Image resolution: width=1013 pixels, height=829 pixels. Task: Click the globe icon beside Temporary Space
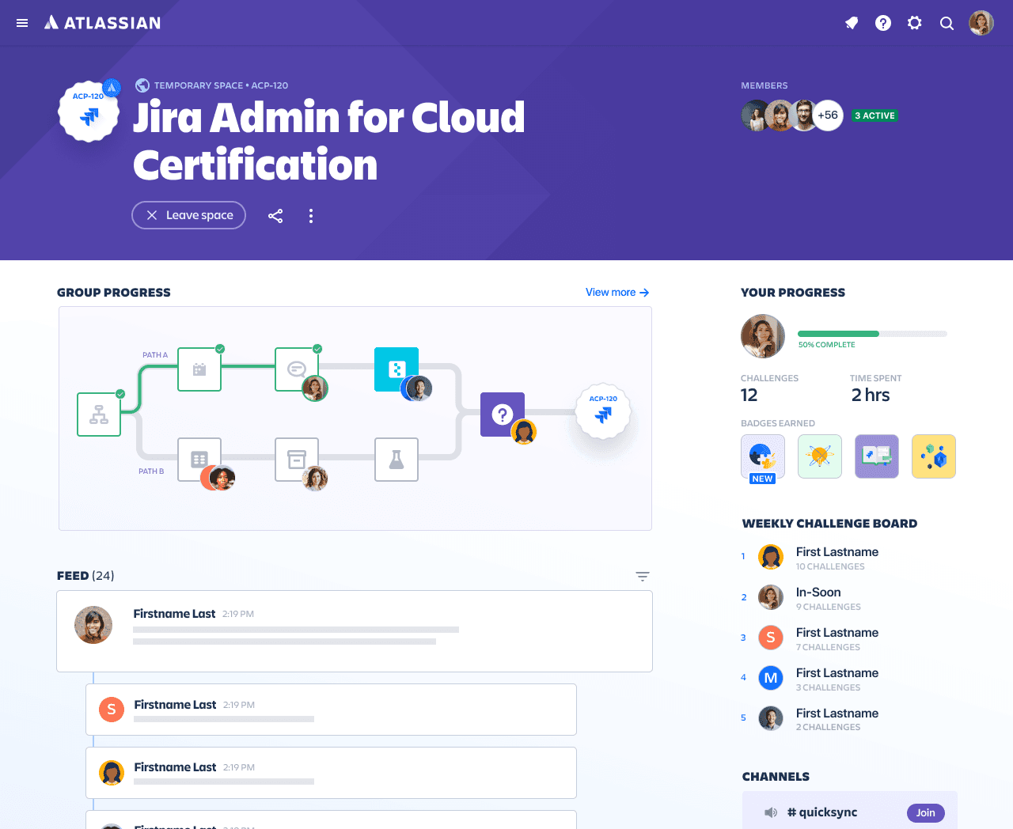pos(142,85)
